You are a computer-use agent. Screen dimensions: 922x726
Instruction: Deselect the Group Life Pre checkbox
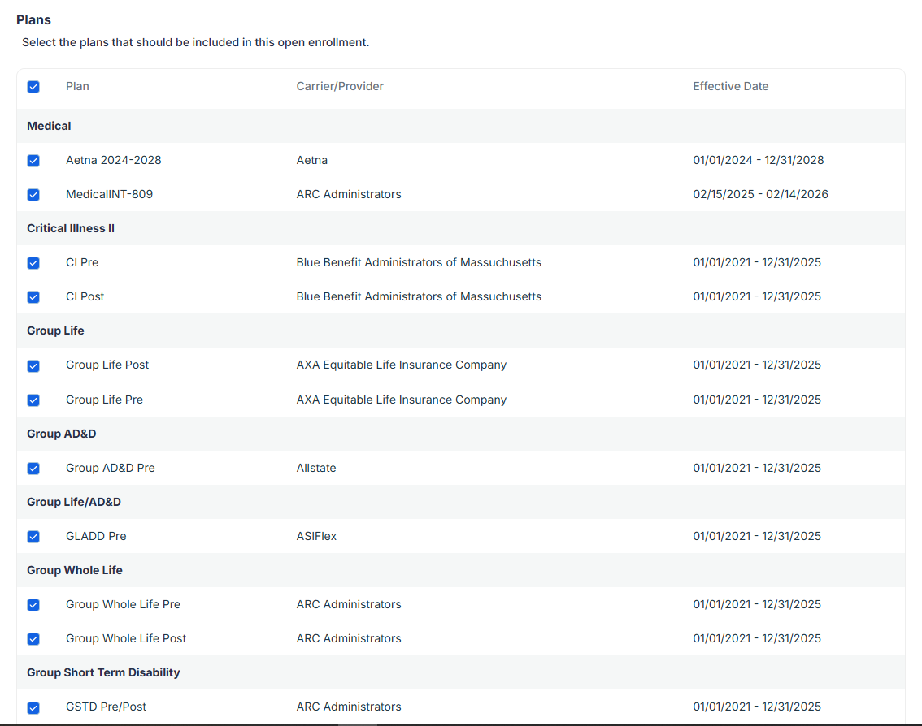33,400
